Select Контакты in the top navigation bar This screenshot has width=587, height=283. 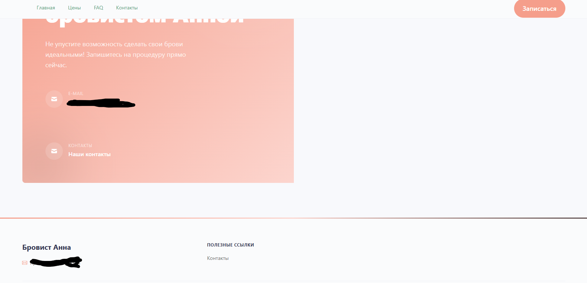pos(127,8)
